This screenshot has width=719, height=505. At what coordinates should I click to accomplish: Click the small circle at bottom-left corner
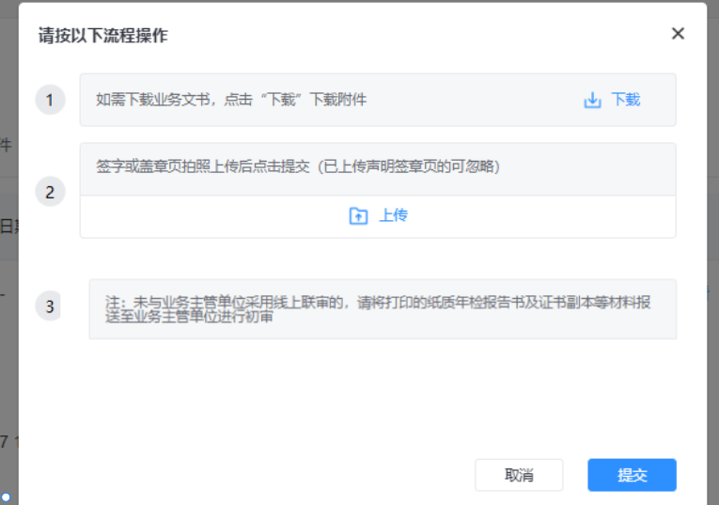point(6,497)
